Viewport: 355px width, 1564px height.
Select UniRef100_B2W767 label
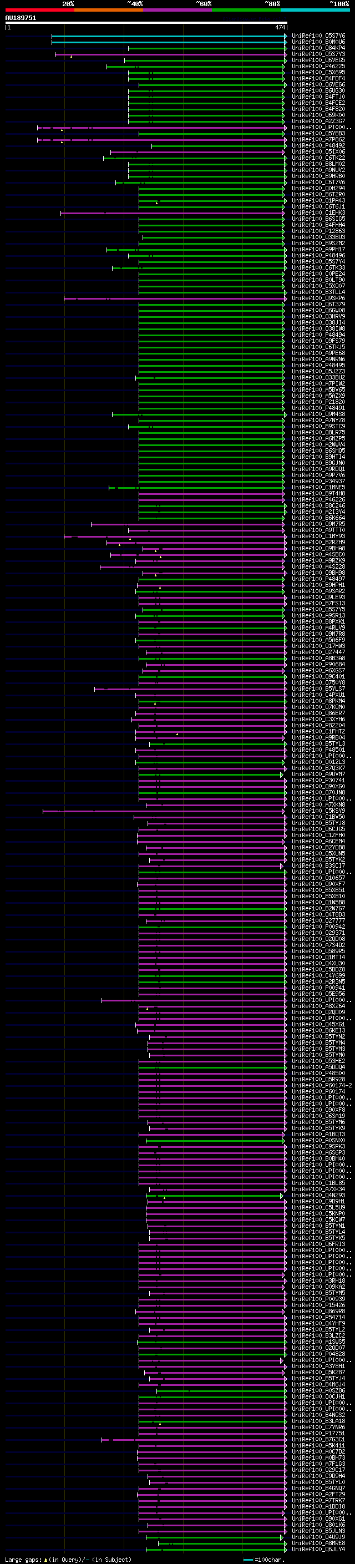(x=318, y=909)
